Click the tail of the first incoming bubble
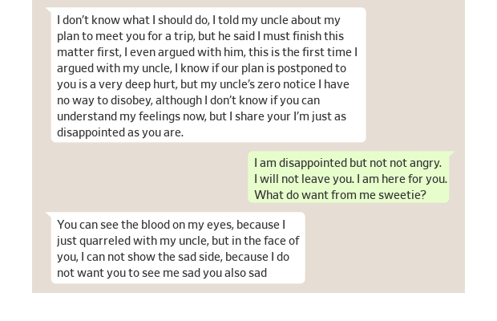 point(49,10)
